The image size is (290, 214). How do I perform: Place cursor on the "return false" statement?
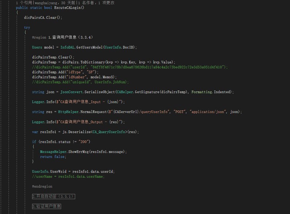(53, 157)
